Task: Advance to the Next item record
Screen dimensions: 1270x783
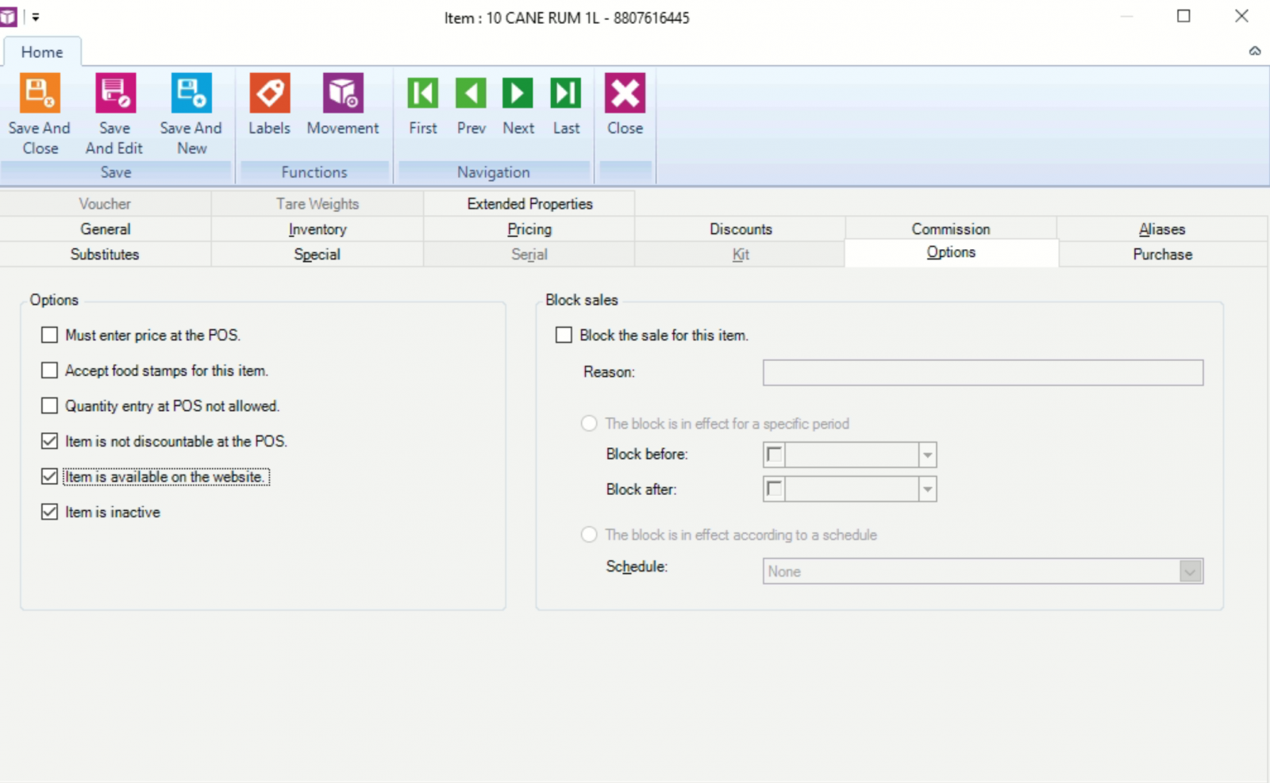Action: click(518, 94)
